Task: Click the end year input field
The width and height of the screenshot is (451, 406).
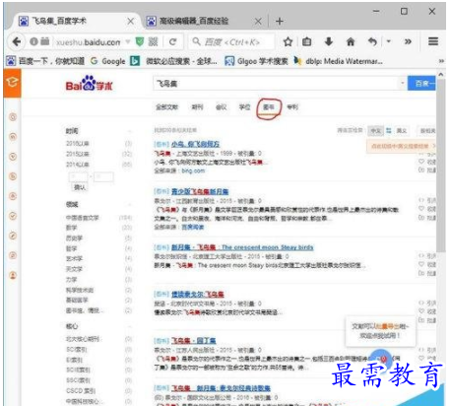Action: tap(103, 177)
